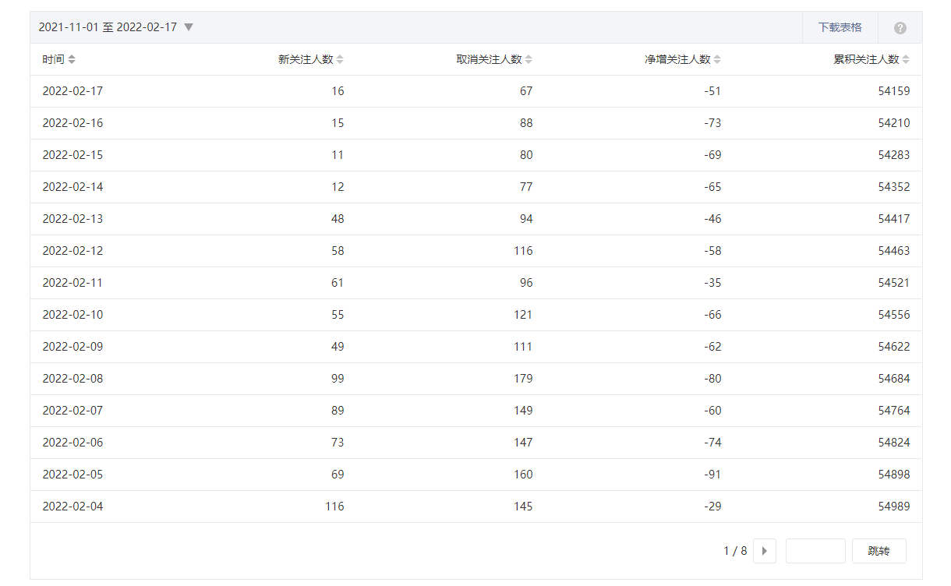Screen dimensions: 951x586
Task: Select the 2022-02-10 table row
Action: [475, 315]
